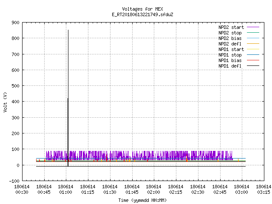
Task: Click the 00:45 time axis label
Action: coord(44,192)
